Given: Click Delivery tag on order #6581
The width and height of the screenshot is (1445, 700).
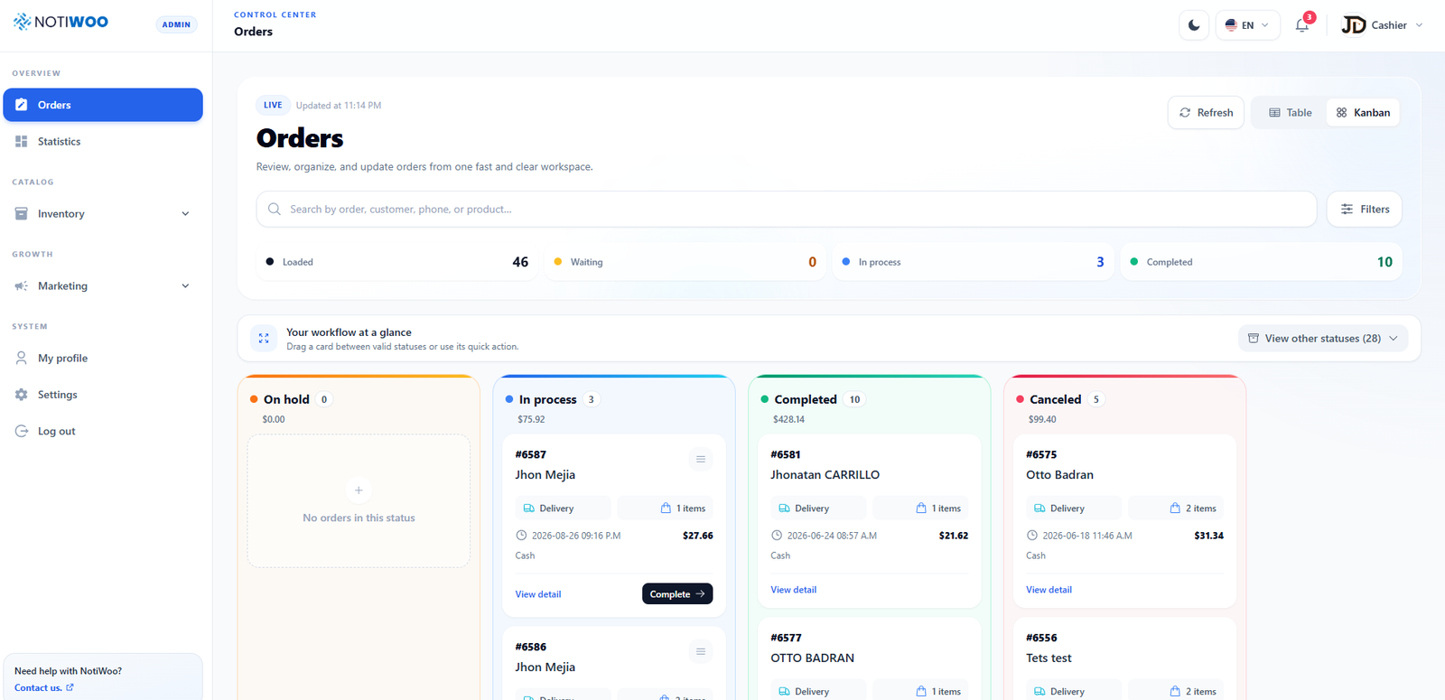Looking at the screenshot, I should click(x=818, y=509).
